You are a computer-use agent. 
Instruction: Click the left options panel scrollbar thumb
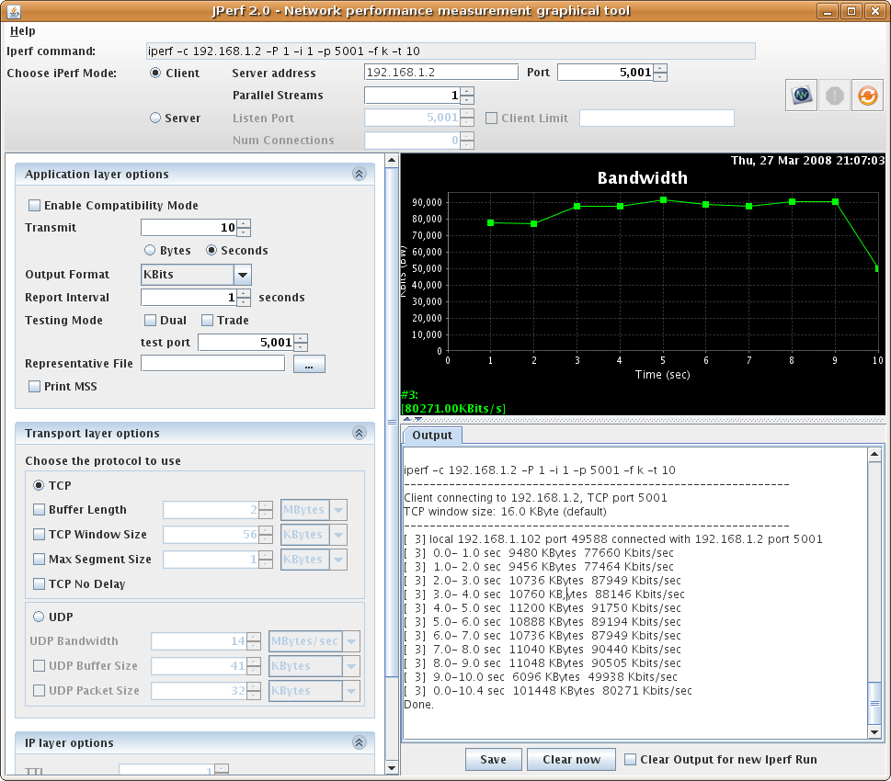coord(392,421)
